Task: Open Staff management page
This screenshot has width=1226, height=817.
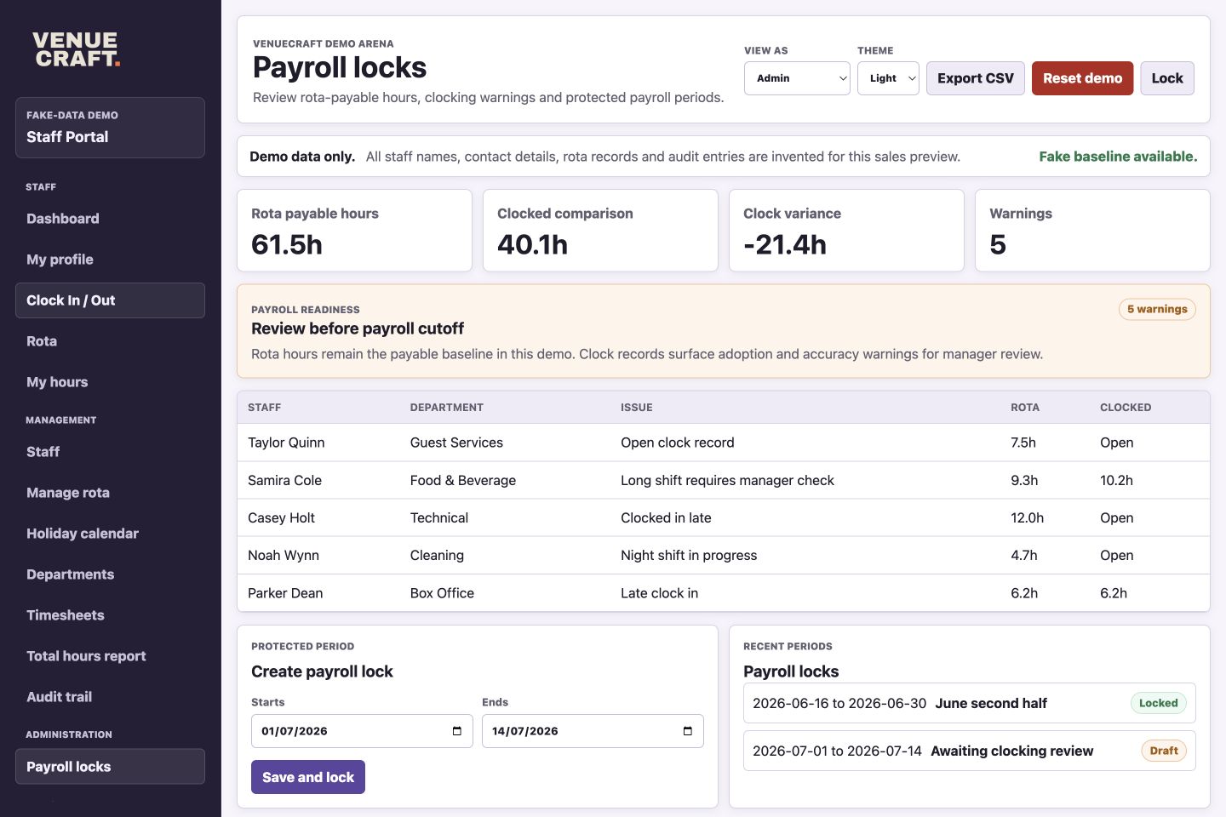Action: (x=110, y=452)
